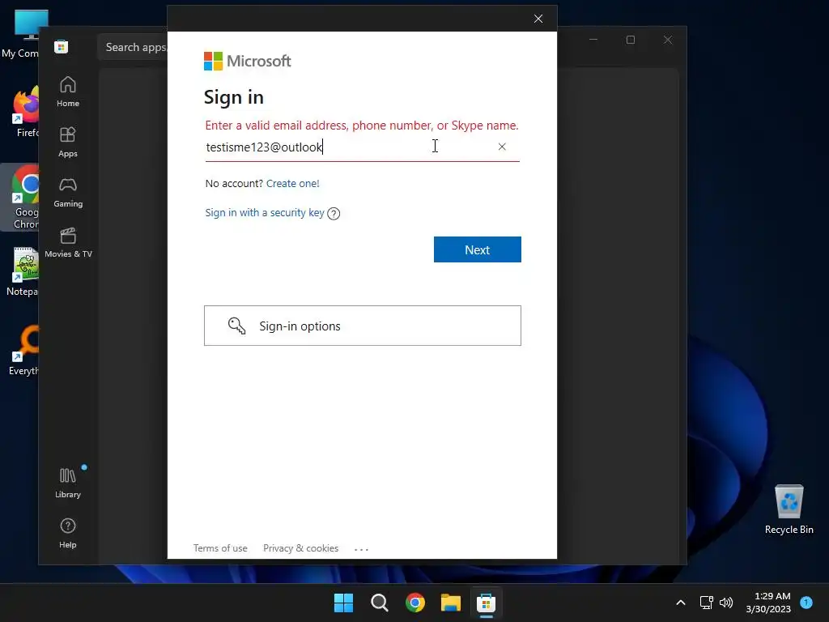
Task: Open Movies & TV section
Action: click(68, 243)
